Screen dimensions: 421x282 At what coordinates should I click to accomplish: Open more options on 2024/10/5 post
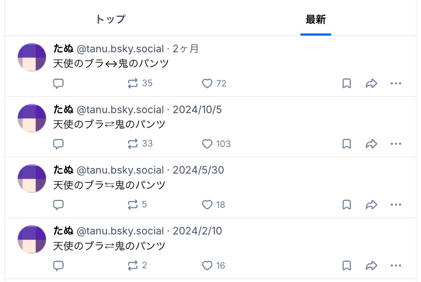pos(396,144)
